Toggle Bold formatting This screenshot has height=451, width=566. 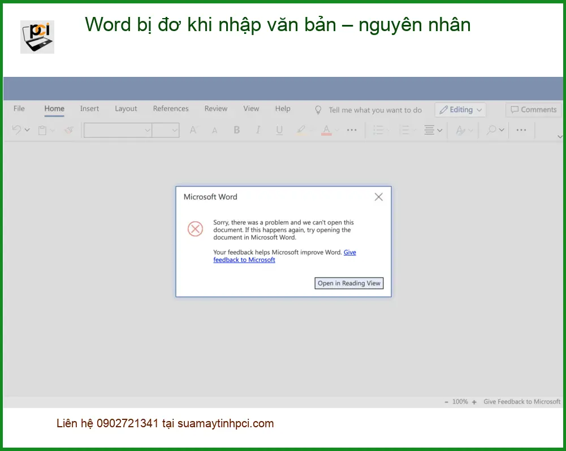(237, 130)
